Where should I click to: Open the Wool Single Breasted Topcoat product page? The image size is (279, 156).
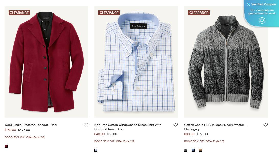coord(31,125)
